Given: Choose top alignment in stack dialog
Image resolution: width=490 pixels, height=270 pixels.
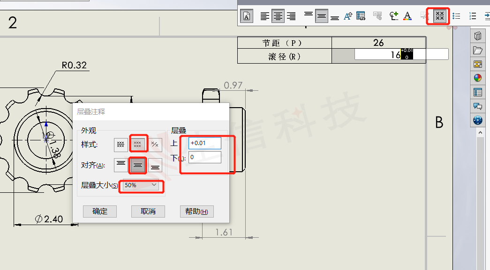Looking at the screenshot, I should (121, 165).
